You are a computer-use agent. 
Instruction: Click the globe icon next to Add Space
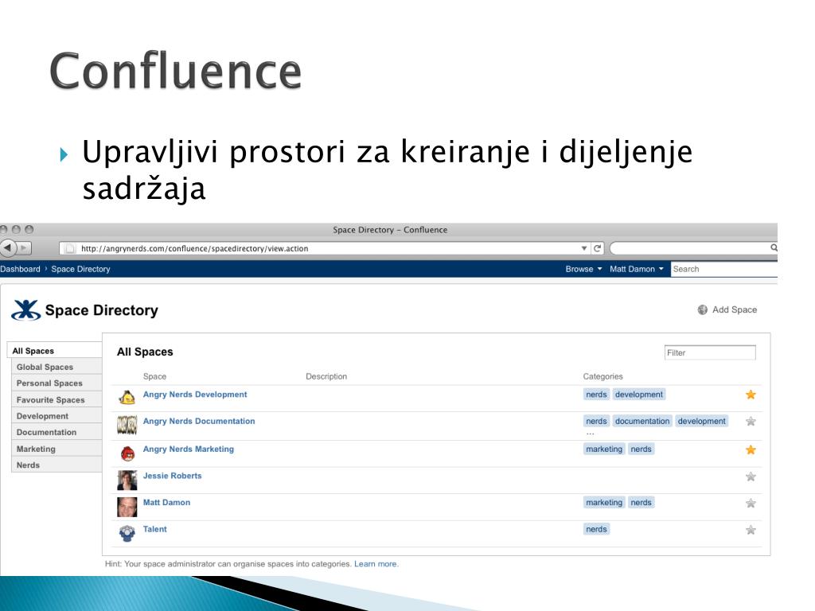[702, 309]
